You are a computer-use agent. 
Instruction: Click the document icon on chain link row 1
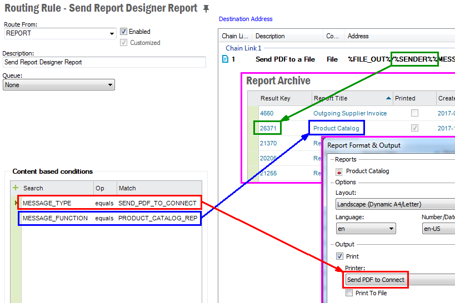click(225, 59)
